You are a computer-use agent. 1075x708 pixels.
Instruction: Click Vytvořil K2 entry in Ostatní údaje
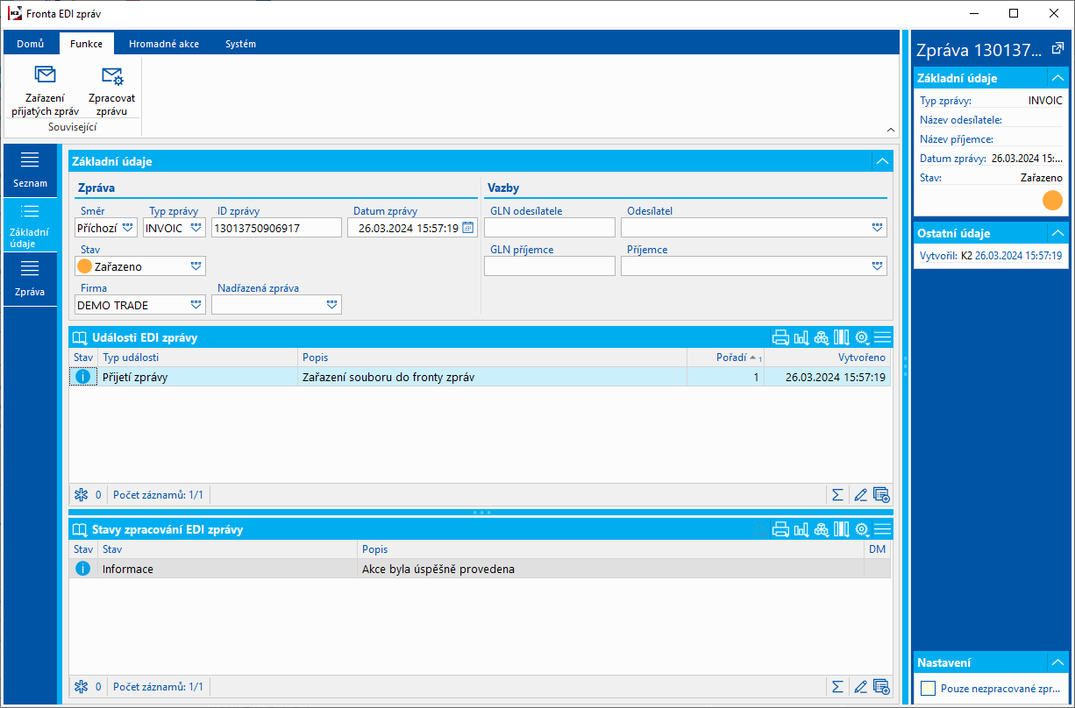[991, 256]
